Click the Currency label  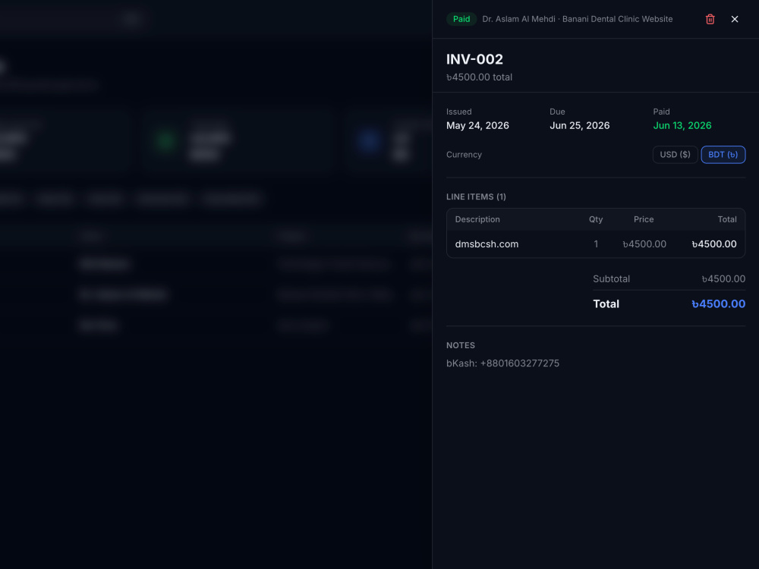[464, 154]
